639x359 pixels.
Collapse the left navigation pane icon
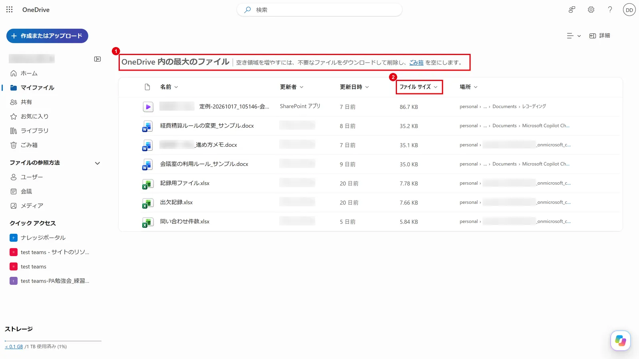pos(97,59)
